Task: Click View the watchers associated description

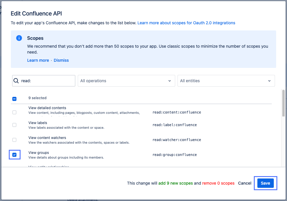Action: pos(79,142)
